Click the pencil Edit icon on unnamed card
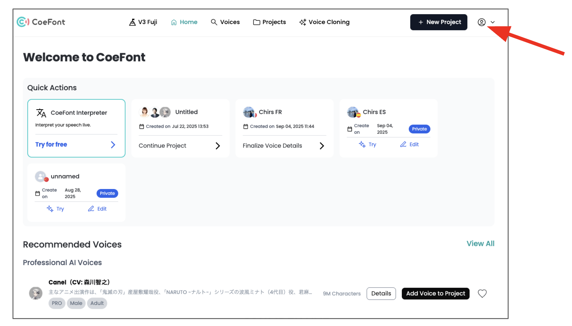Viewport: 572px width, 326px height. pos(91,209)
